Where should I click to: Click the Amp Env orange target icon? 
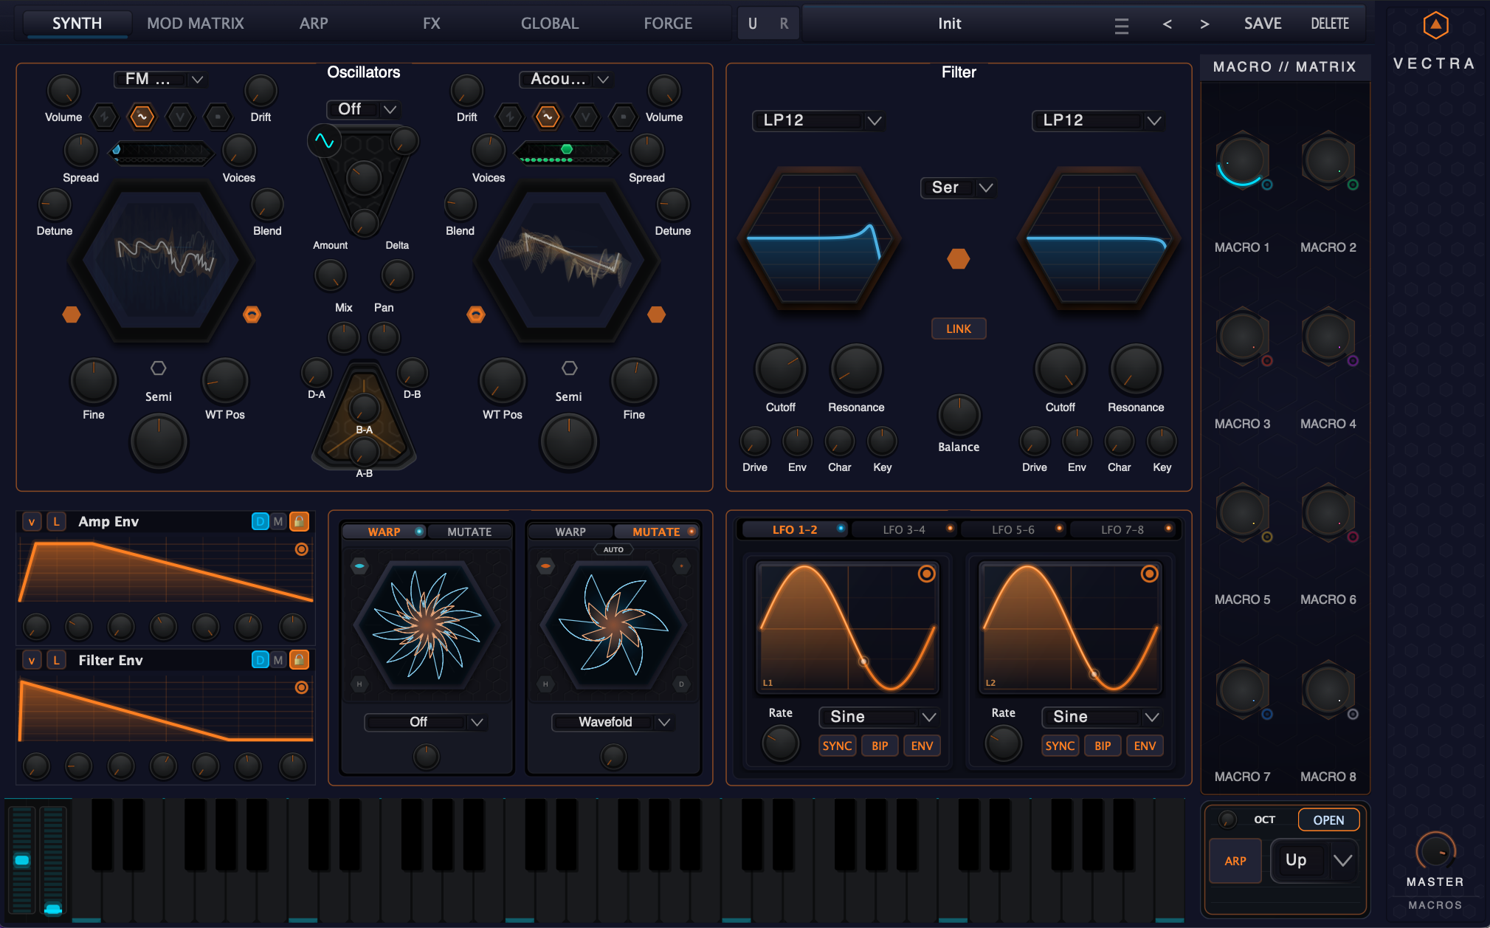(x=302, y=549)
